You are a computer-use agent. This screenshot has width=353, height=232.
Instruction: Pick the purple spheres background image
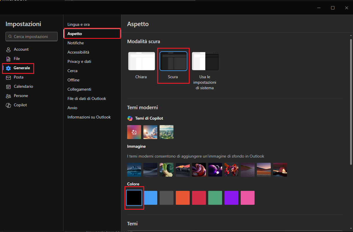[x=215, y=170]
